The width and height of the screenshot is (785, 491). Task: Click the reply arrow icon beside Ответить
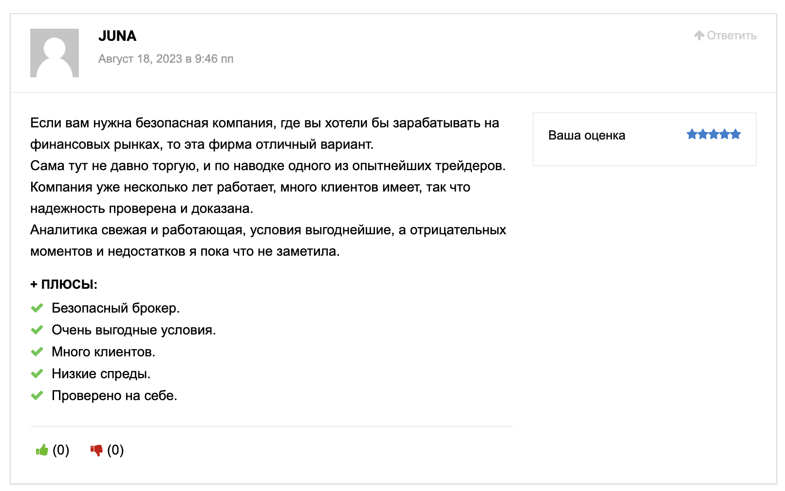pyautogui.click(x=699, y=35)
